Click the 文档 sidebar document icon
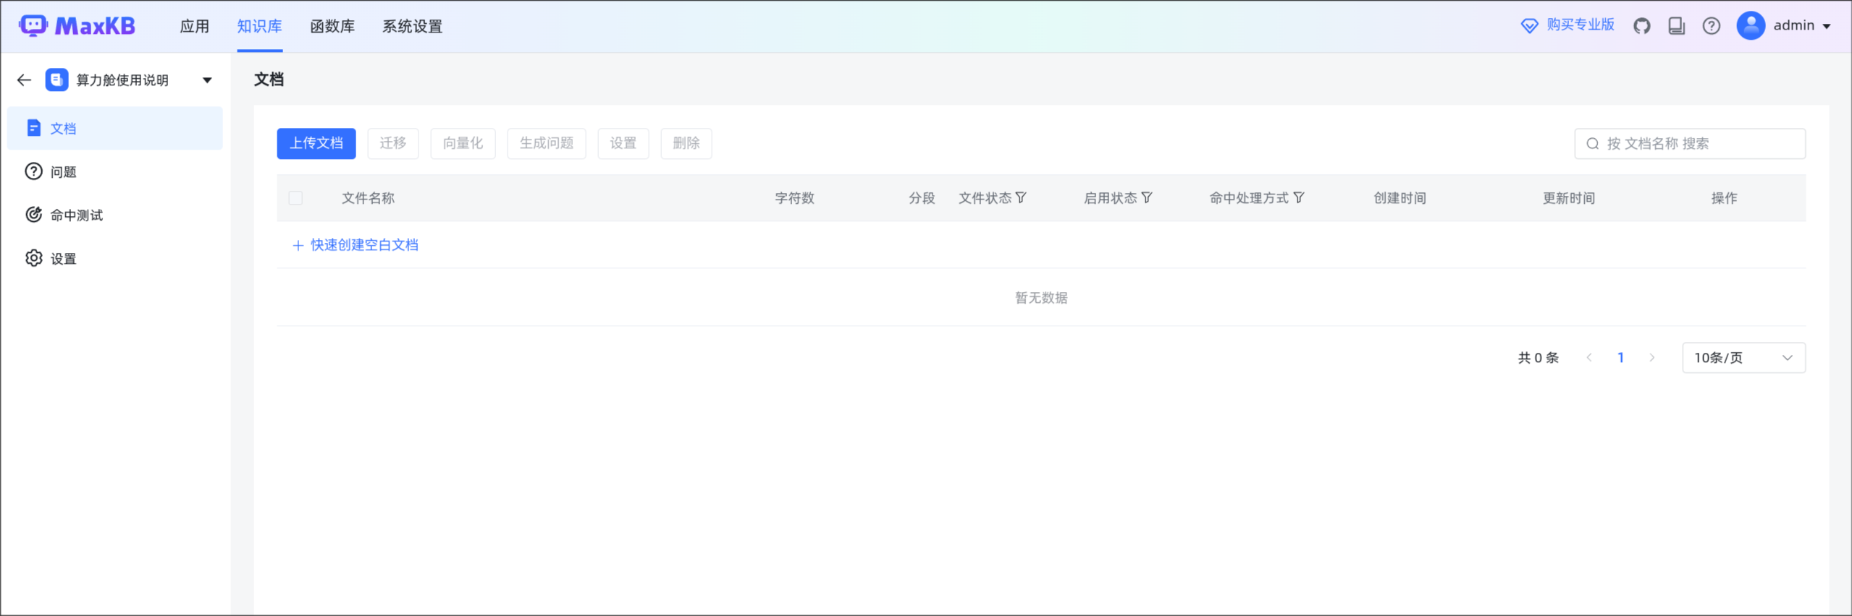 (x=33, y=128)
